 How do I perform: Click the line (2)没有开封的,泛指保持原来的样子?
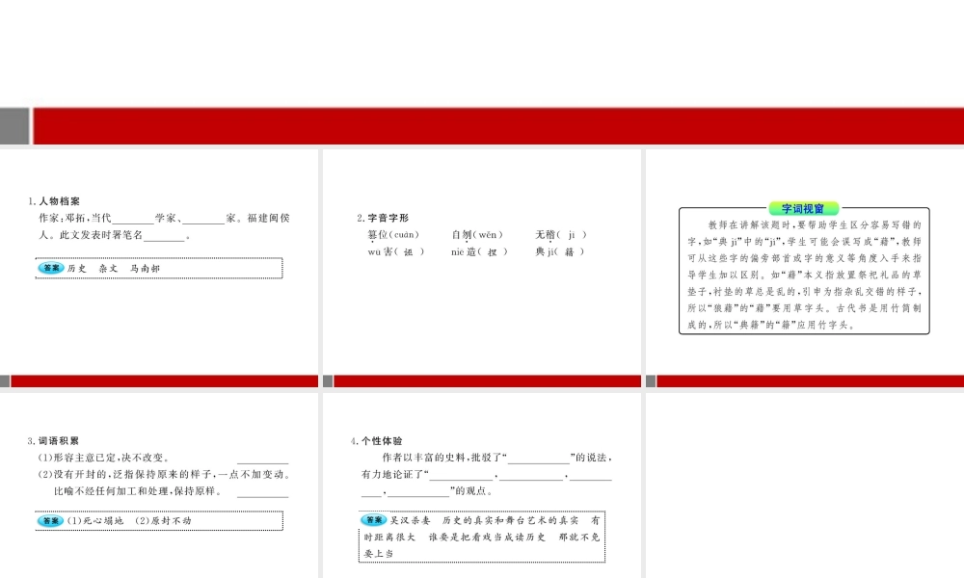164,474
